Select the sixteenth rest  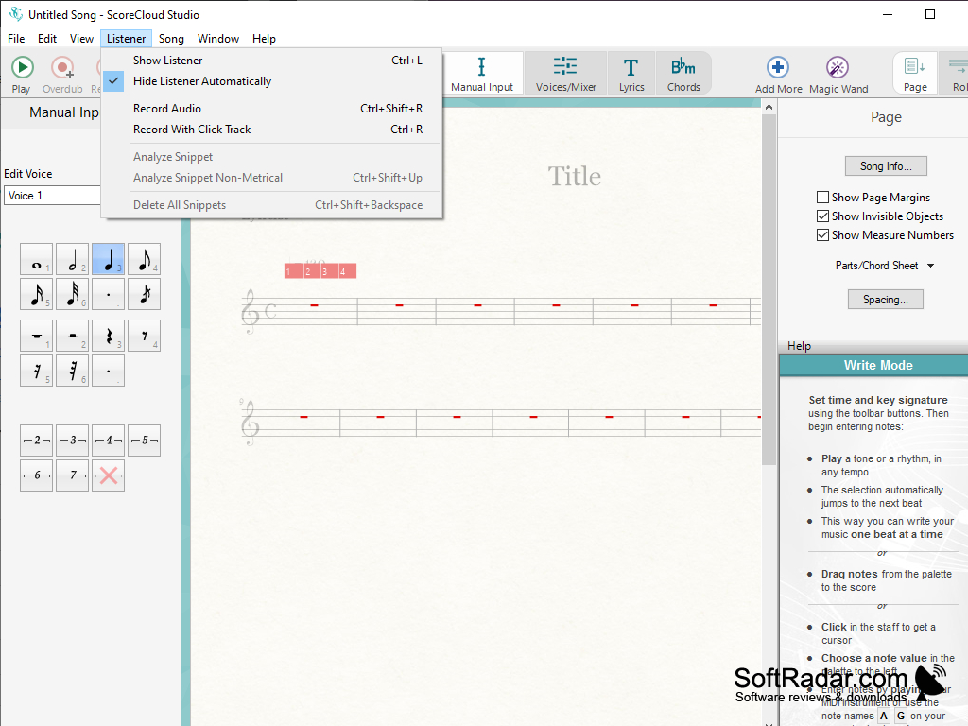pos(37,371)
